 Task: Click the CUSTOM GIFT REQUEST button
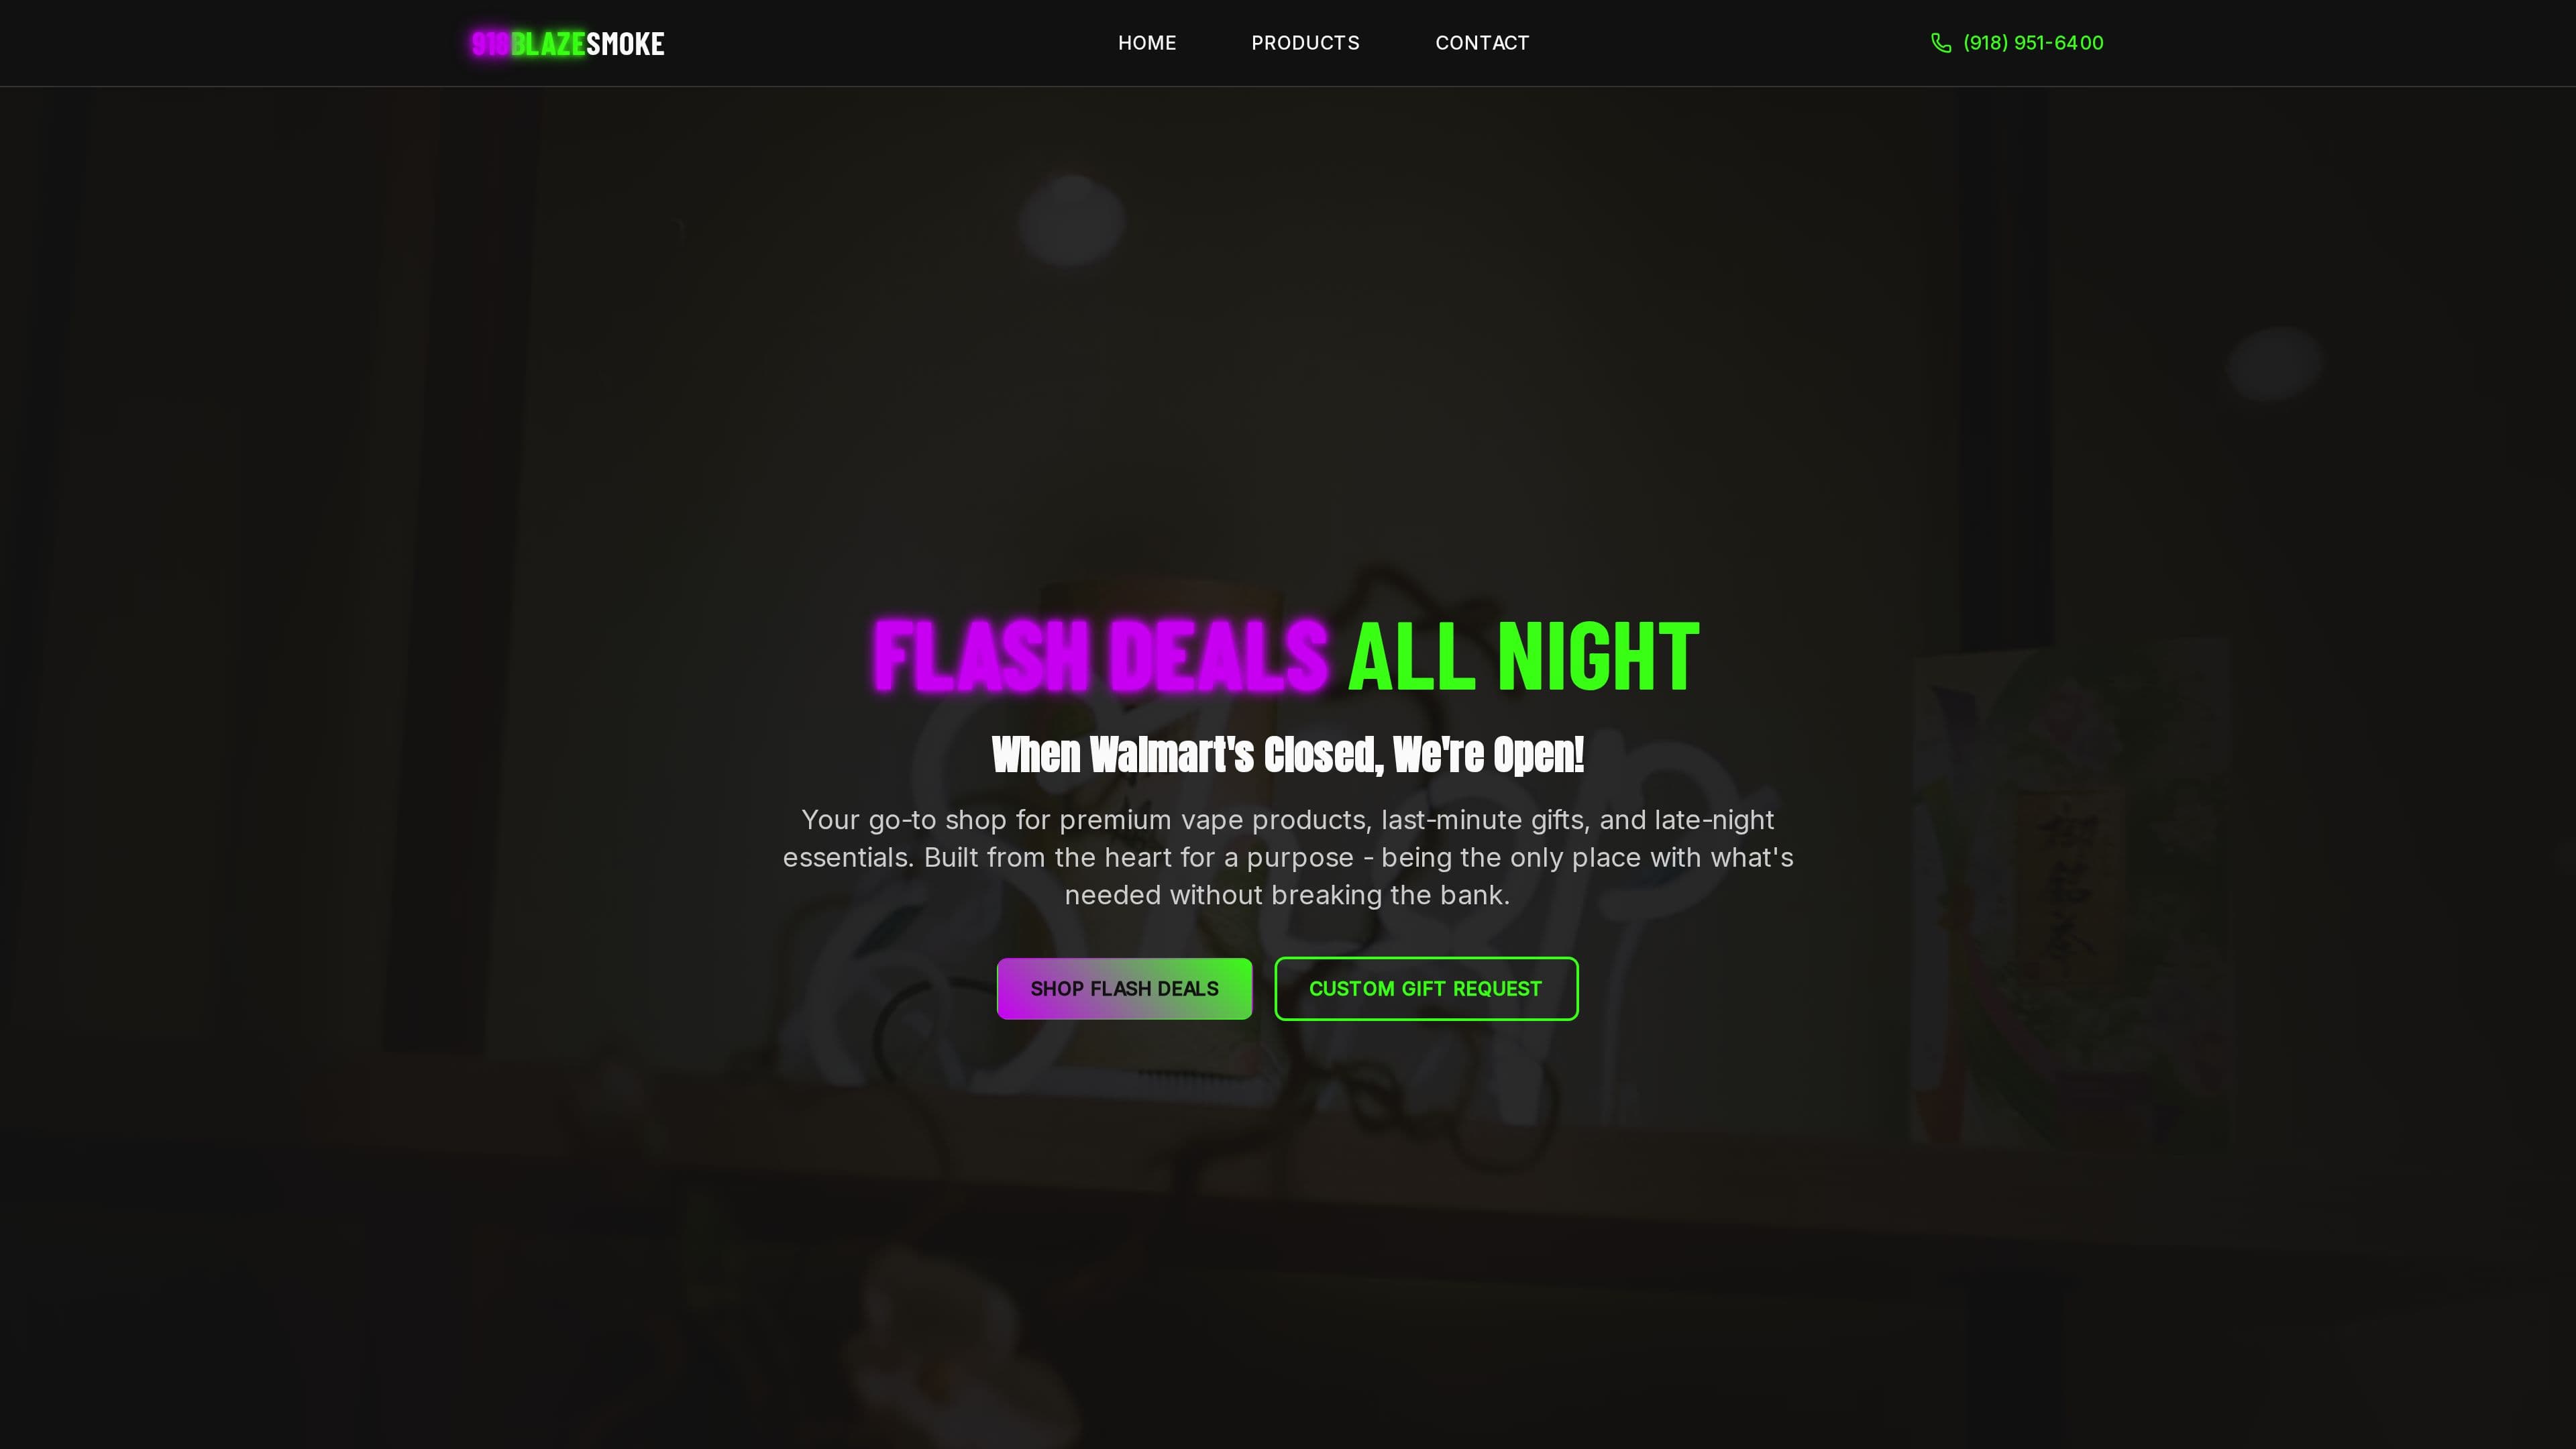tap(1426, 989)
